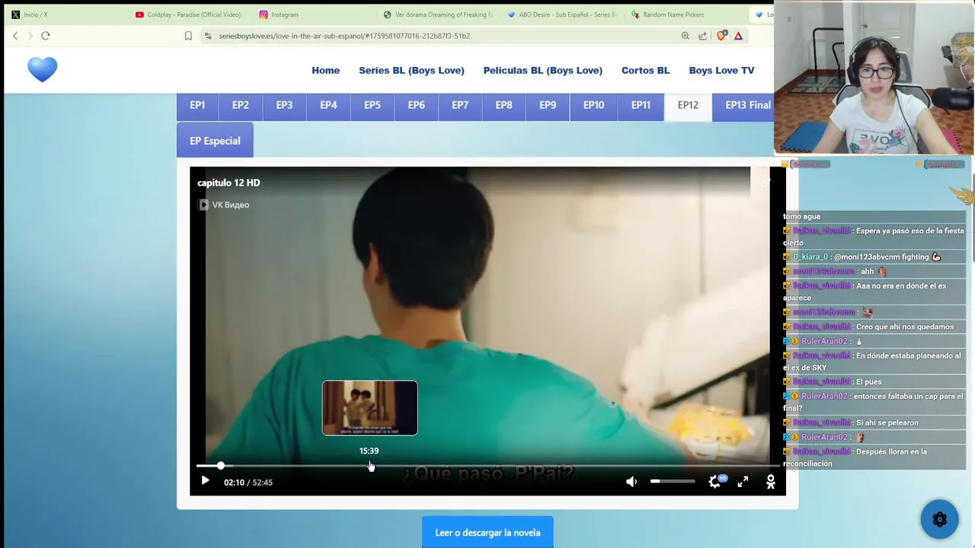Viewport: 975px width, 548px height.
Task: Click the blue heart site logo
Action: [43, 69]
